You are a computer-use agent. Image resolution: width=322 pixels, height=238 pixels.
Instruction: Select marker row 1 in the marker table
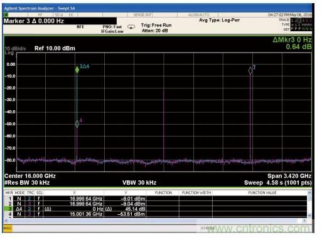pyautogui.click(x=155, y=199)
